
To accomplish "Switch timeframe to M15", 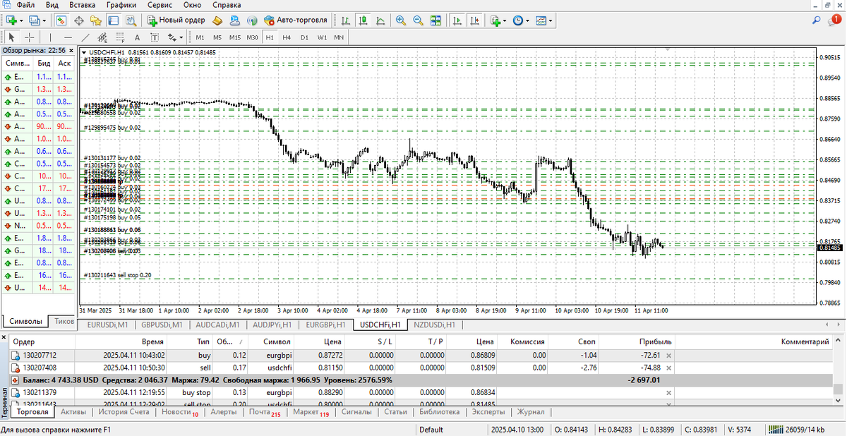I will pos(234,37).
